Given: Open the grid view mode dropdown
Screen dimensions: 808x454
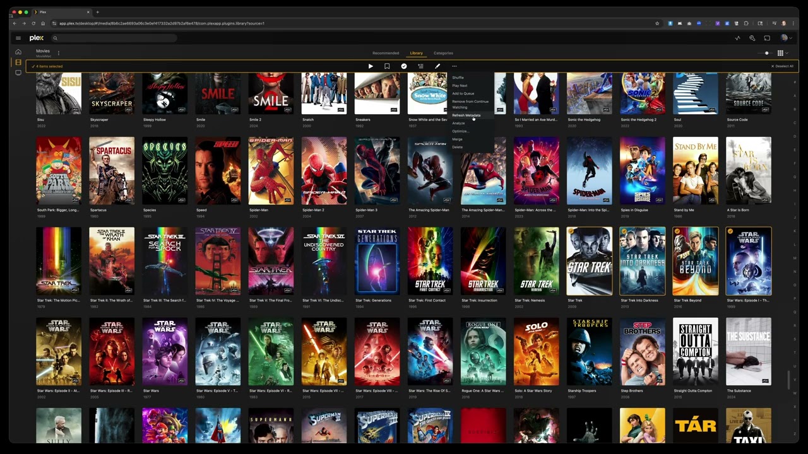Looking at the screenshot, I should pos(782,53).
